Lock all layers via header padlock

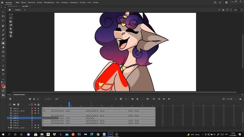pyautogui.click(x=39, y=105)
